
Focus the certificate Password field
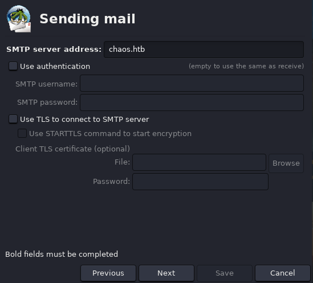[x=201, y=182]
